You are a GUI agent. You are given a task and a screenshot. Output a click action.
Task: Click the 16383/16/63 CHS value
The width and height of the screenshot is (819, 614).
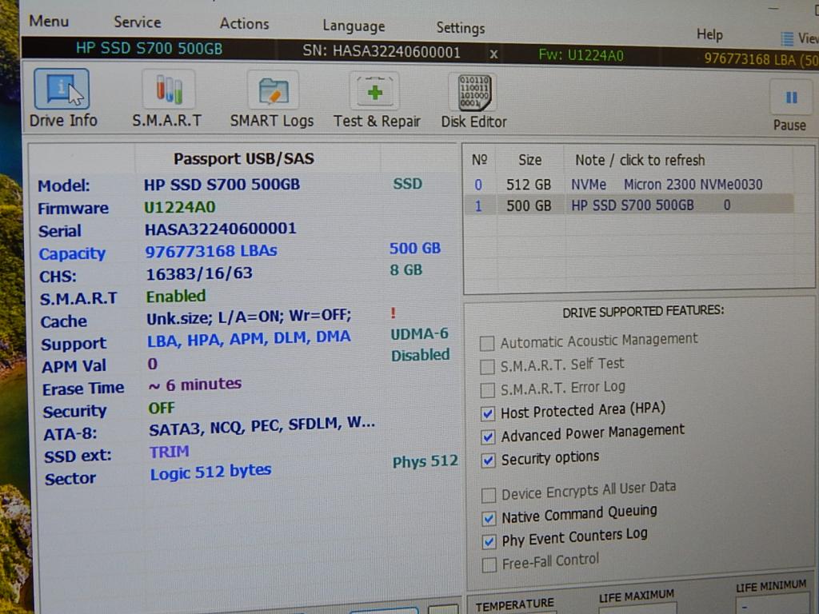(199, 273)
